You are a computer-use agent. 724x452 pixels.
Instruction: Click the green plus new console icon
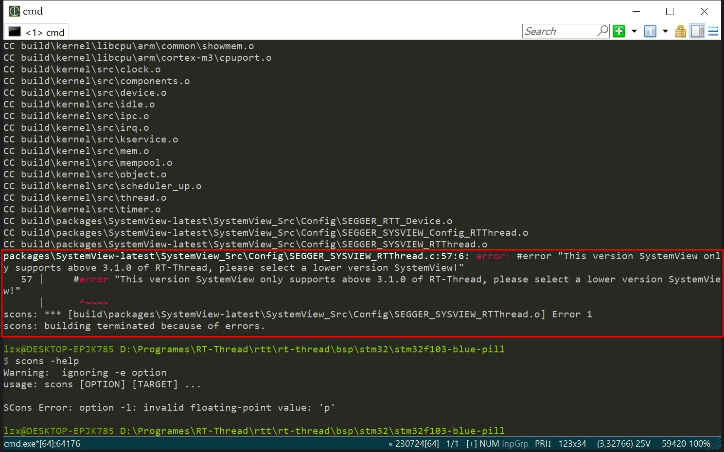619,32
